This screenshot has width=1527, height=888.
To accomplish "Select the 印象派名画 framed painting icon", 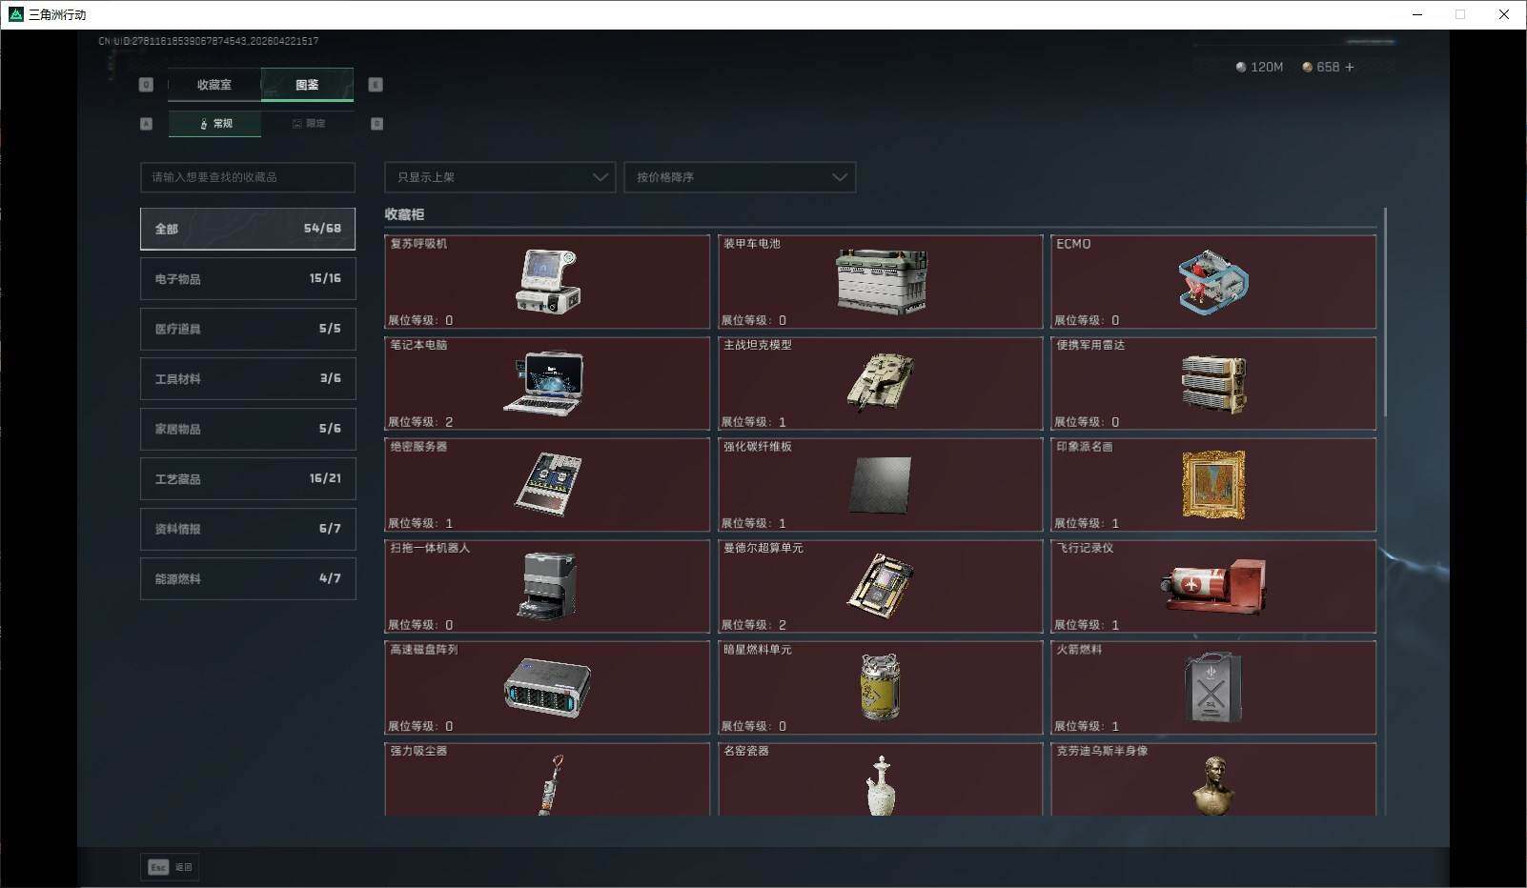I will pos(1212,485).
